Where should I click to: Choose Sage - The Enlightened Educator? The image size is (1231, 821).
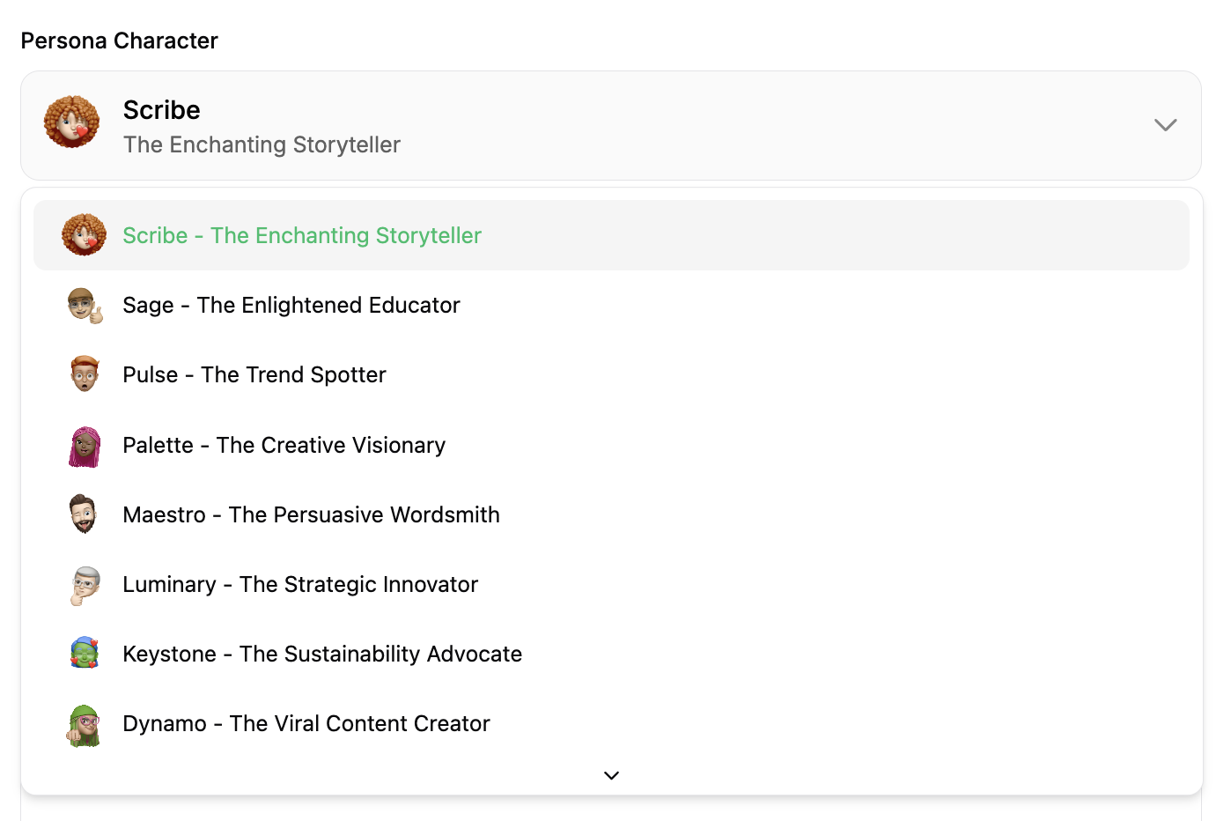tap(291, 306)
